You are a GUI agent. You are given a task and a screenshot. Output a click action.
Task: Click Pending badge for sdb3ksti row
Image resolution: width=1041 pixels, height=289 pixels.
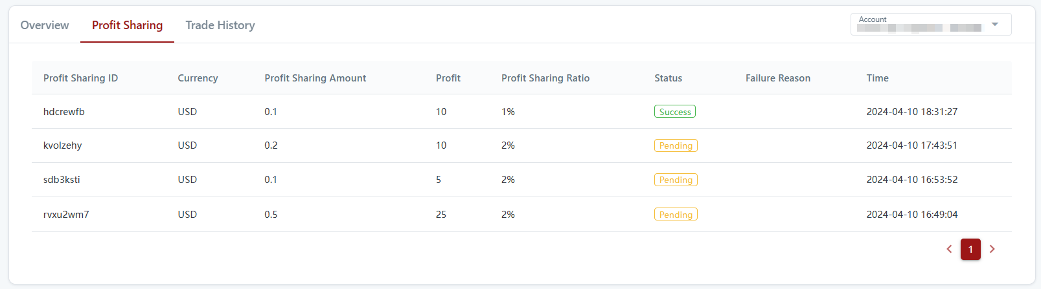676,180
